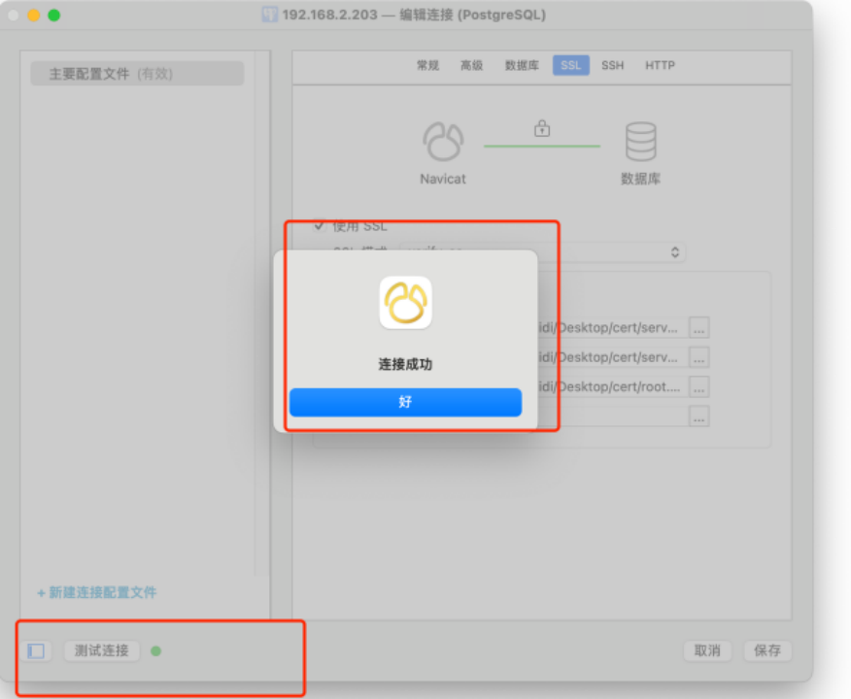This screenshot has height=699, width=851.
Task: Click the Navicat logo in success dialog
Action: (405, 303)
